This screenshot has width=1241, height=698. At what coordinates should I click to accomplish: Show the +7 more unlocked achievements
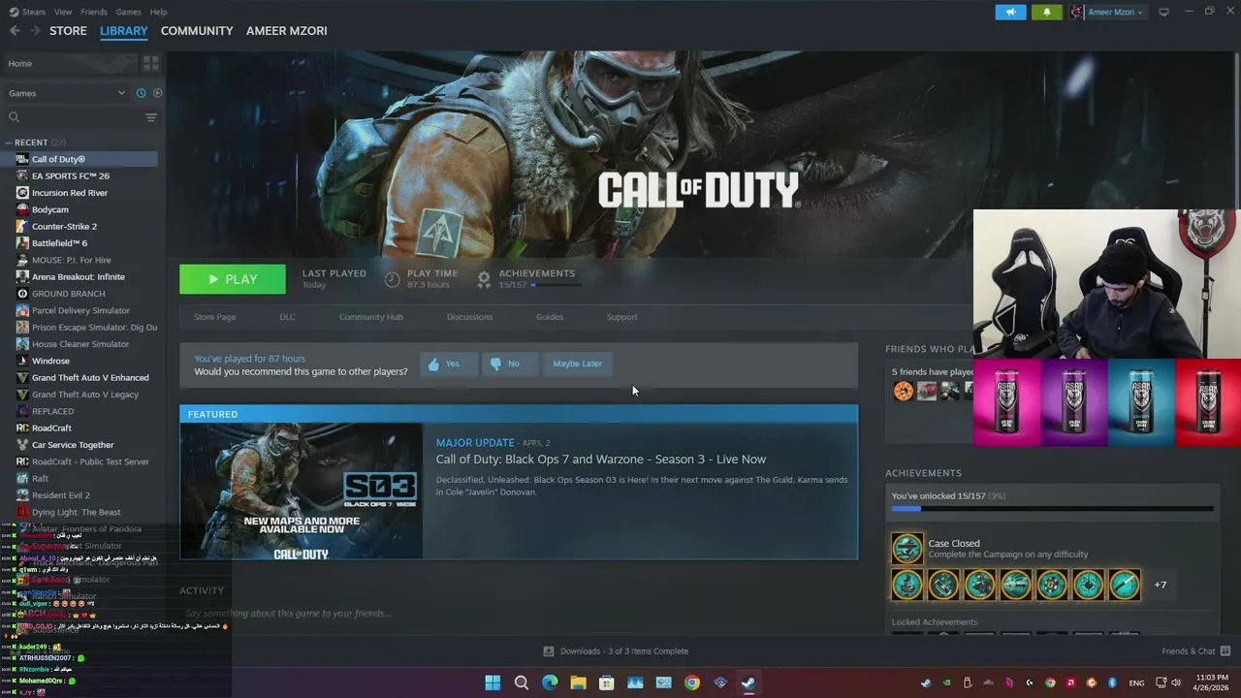click(x=1161, y=585)
